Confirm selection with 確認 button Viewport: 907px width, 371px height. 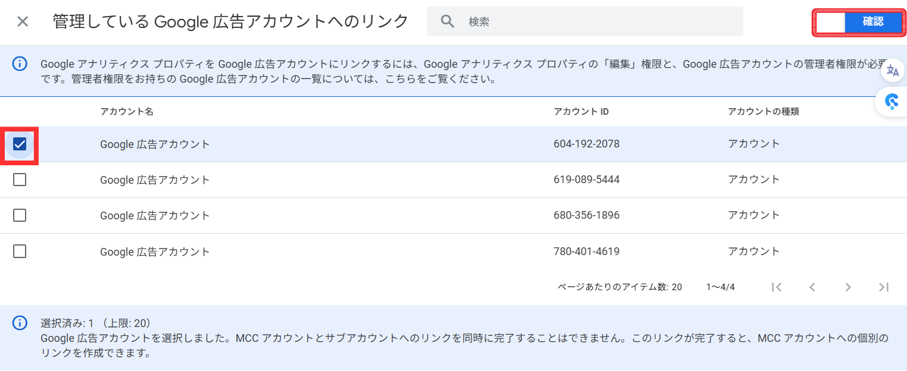(x=873, y=22)
